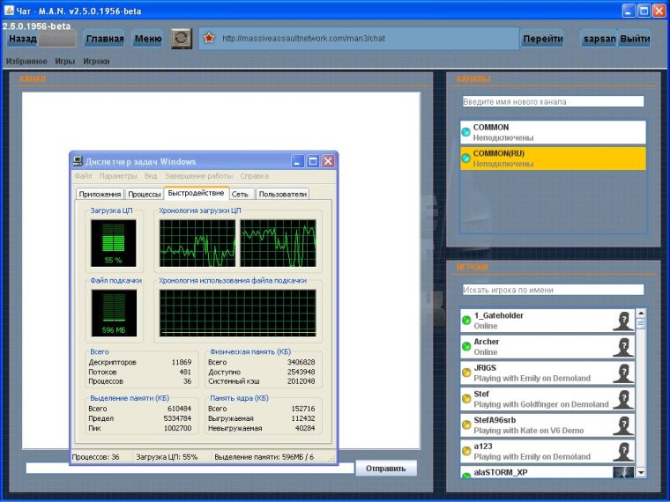Open the Игры menu
The image size is (670, 502).
(x=65, y=61)
